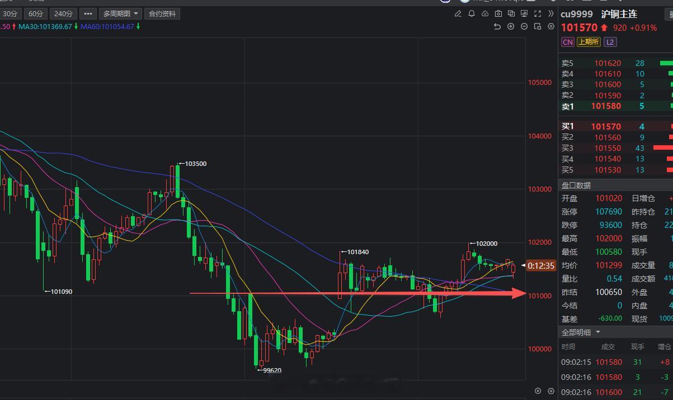
Task: Click the 101840 peak label on chart
Action: (x=358, y=252)
